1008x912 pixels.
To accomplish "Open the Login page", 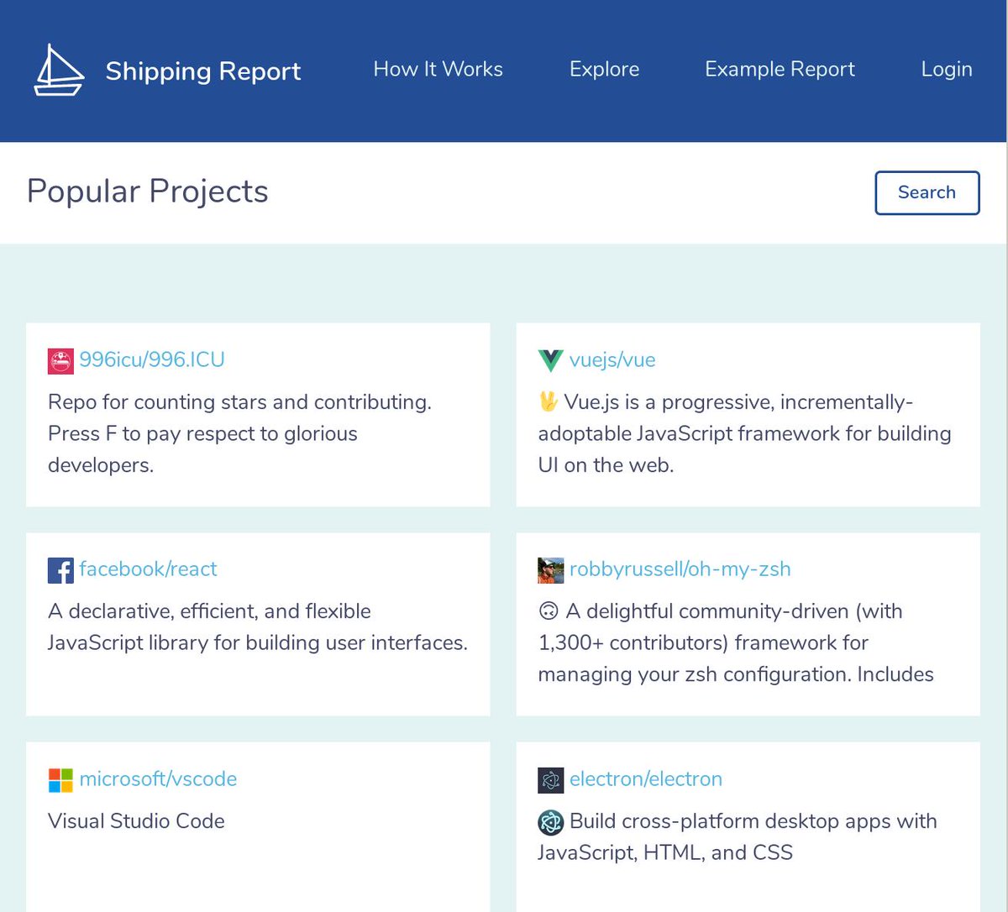I will pyautogui.click(x=947, y=69).
